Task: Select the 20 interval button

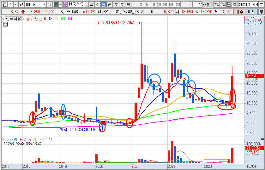Action: coord(159,4)
